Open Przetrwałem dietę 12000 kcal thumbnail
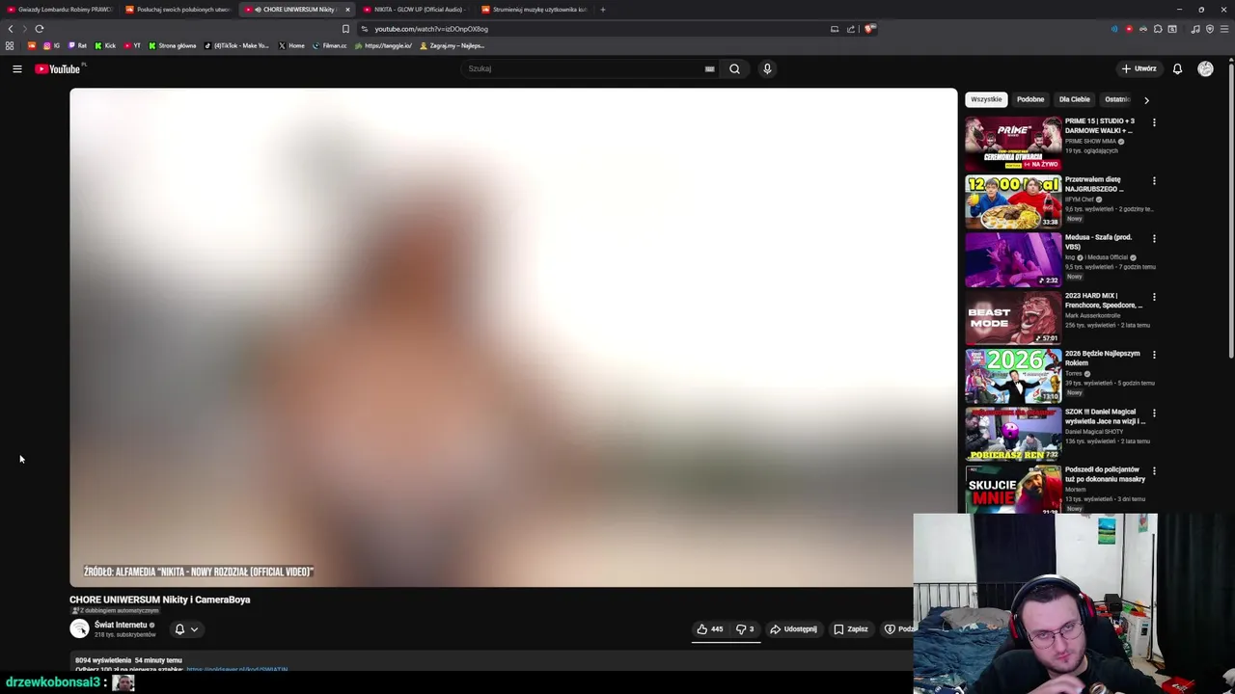This screenshot has width=1235, height=694. (1013, 201)
